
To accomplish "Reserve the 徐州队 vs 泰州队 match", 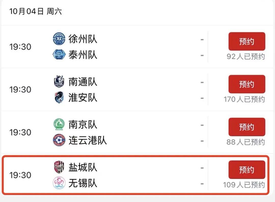I will point(247,41).
